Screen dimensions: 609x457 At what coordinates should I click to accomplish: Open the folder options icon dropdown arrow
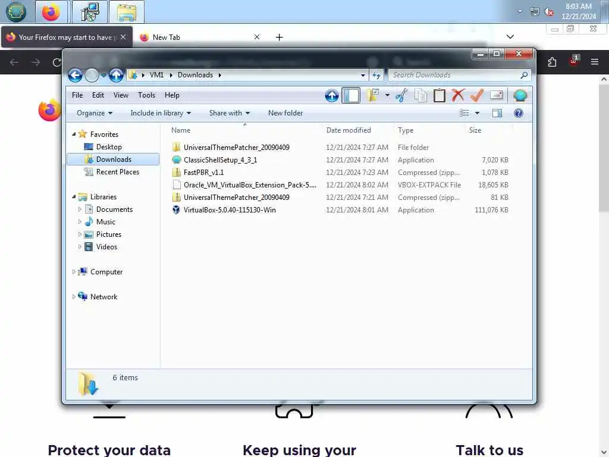click(387, 95)
